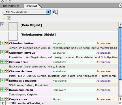This screenshot has height=105, width=122.
Task: Click description 'Neckaraue, Insel beim Wehr'
Action: coord(37,67)
